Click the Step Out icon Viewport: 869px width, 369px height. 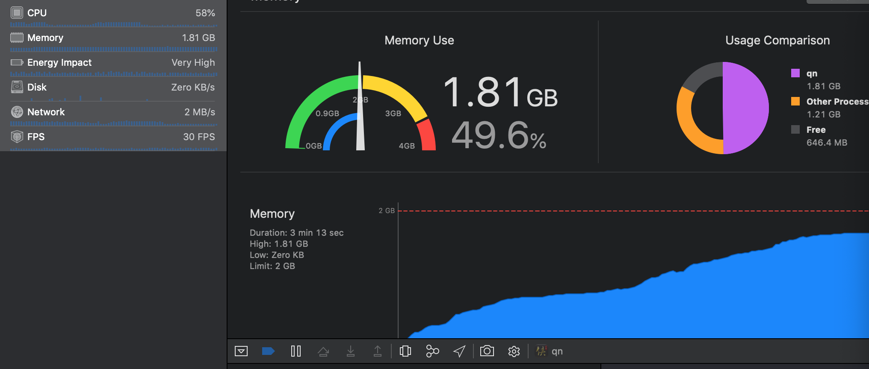(x=378, y=351)
